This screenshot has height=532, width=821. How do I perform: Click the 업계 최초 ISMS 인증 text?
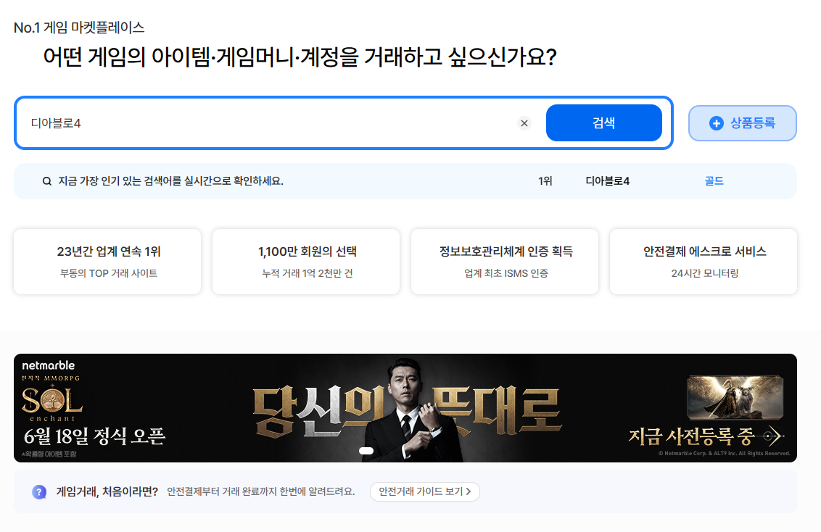click(x=506, y=273)
